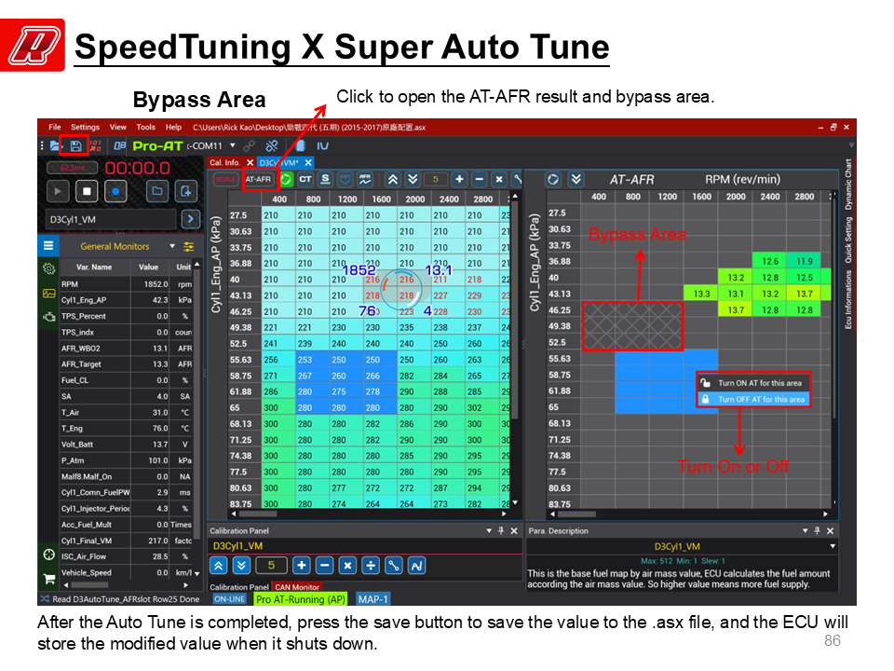Click the unlink connection icon
This screenshot has width=894, height=671.
272,146
